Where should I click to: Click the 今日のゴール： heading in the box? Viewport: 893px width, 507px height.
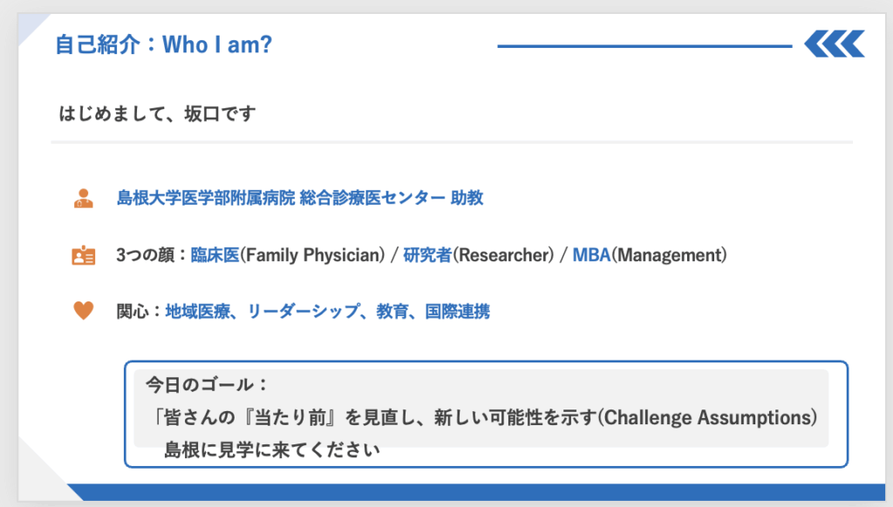[x=206, y=384]
